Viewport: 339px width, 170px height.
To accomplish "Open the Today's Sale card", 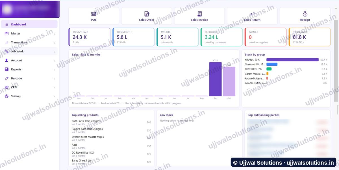I will click(89, 37).
